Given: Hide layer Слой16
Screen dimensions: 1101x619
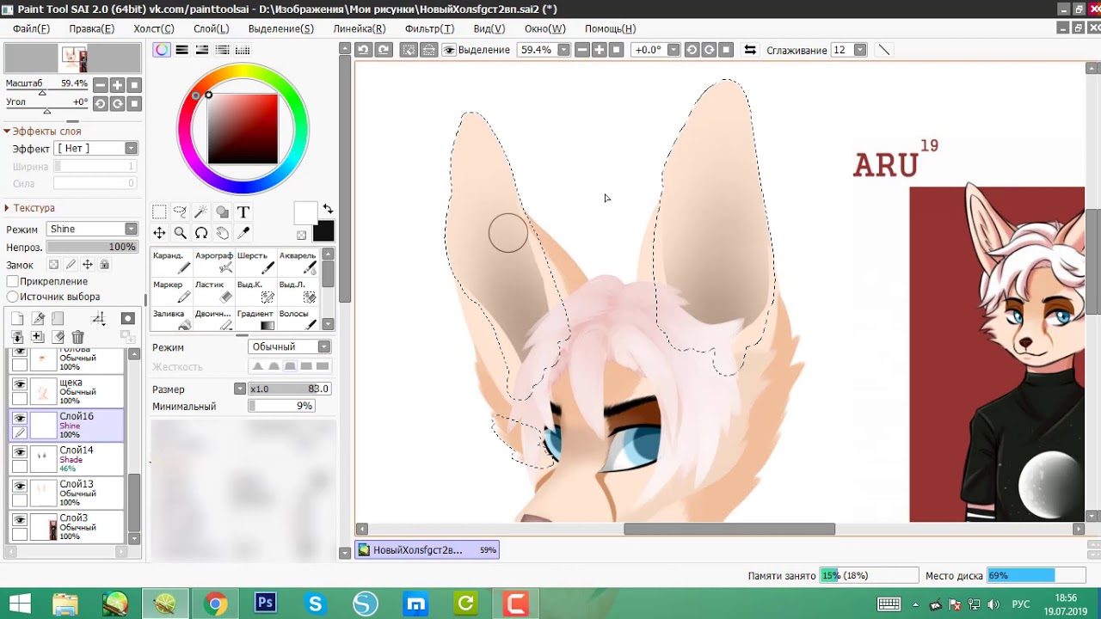Looking at the screenshot, I should click(x=19, y=419).
